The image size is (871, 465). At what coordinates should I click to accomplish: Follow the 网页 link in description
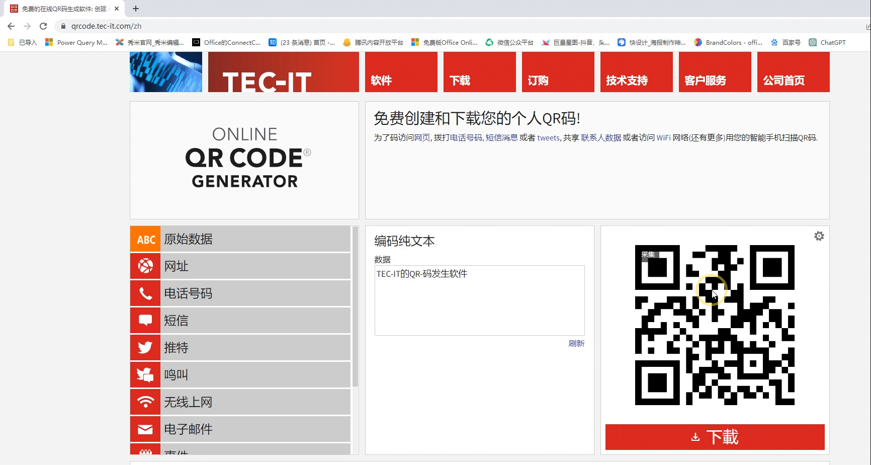422,137
